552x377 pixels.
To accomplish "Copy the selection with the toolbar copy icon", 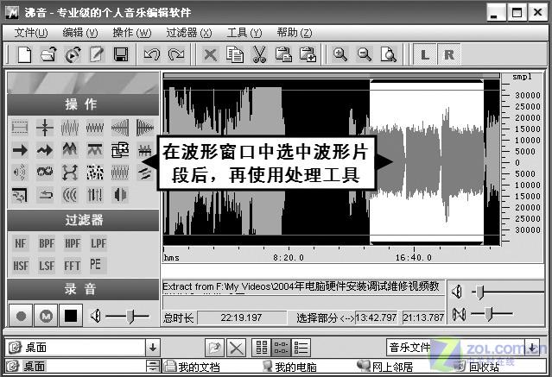I will pyautogui.click(x=235, y=54).
